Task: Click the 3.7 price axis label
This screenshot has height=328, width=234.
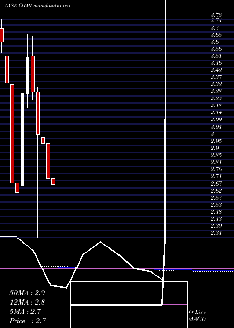Action: [x=215, y=28]
